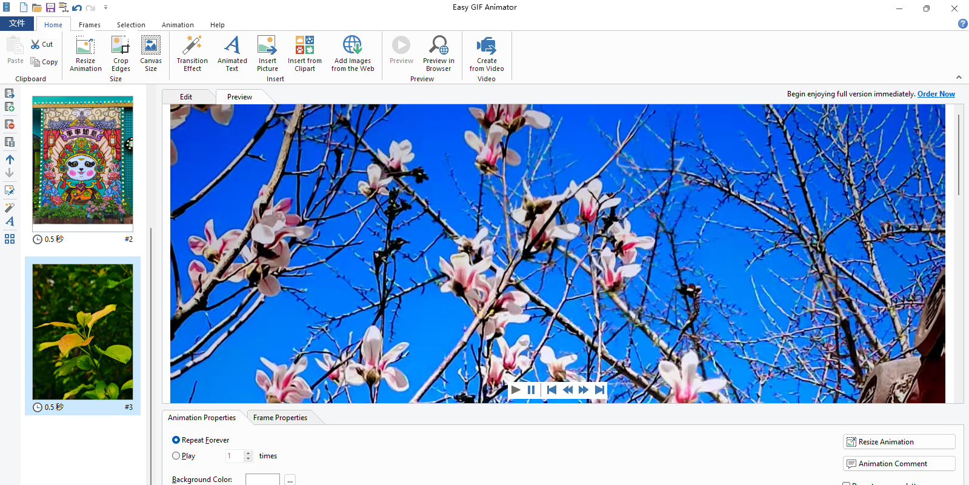Open the Resize Animation ribbon tool
The height and width of the screenshot is (485, 969).
[x=85, y=53]
